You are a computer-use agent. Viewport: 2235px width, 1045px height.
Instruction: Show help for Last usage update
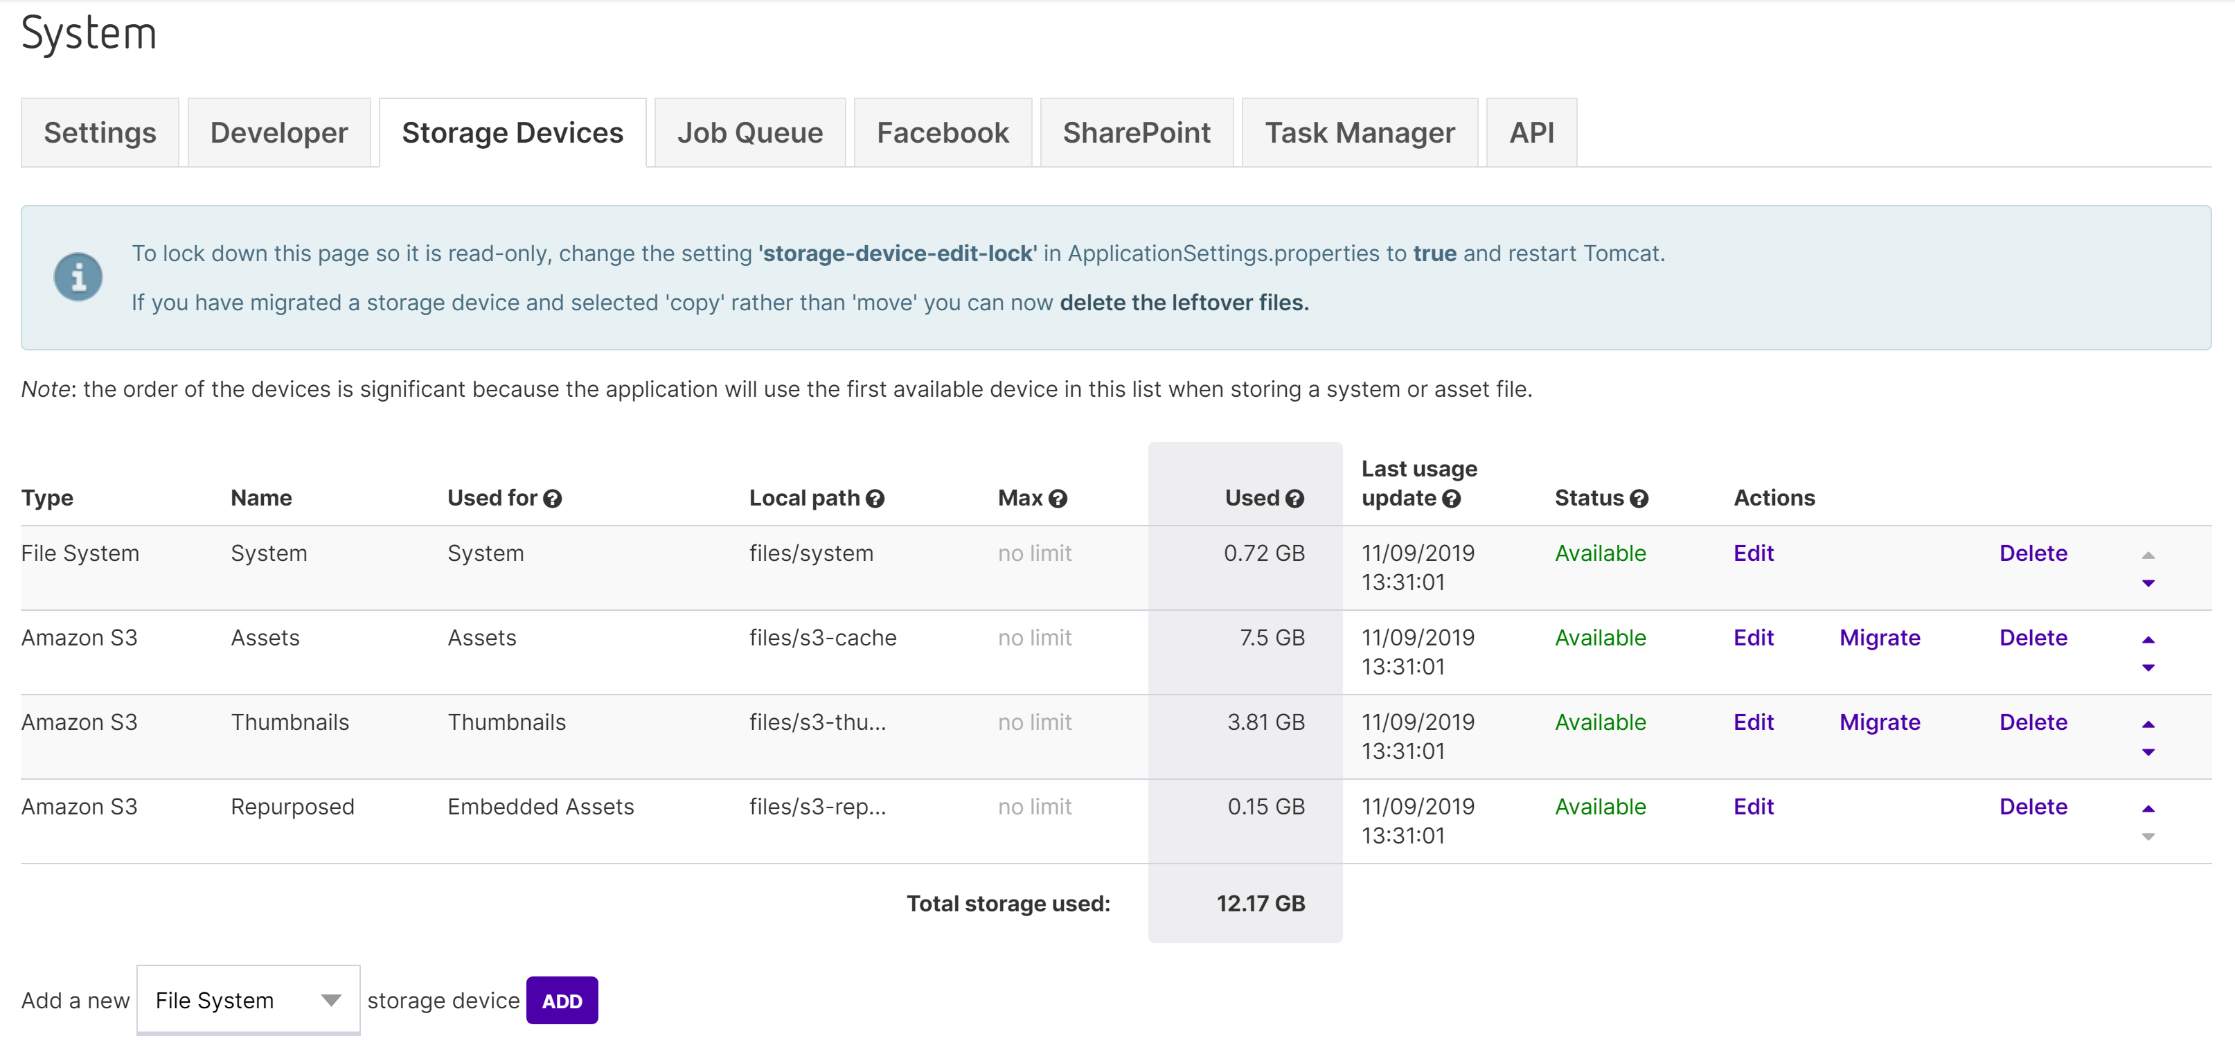(x=1452, y=499)
